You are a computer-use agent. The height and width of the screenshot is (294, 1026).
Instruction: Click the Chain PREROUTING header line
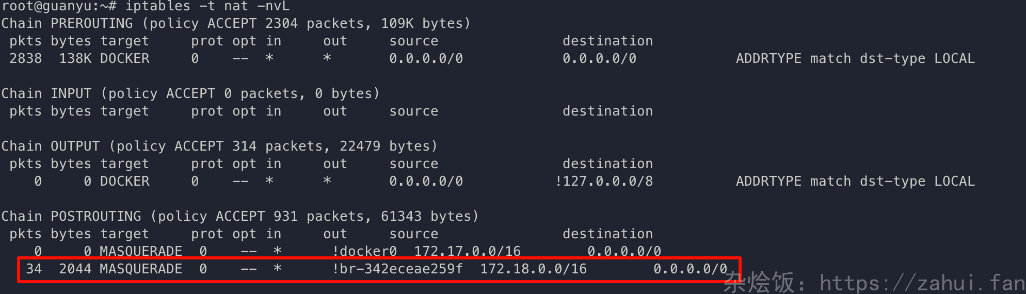click(x=236, y=24)
